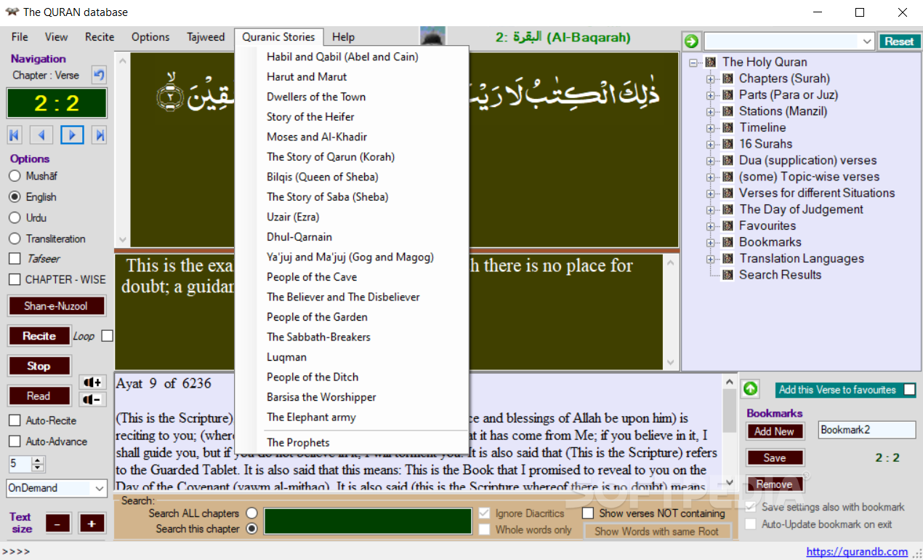Click the Stop button

[39, 366]
